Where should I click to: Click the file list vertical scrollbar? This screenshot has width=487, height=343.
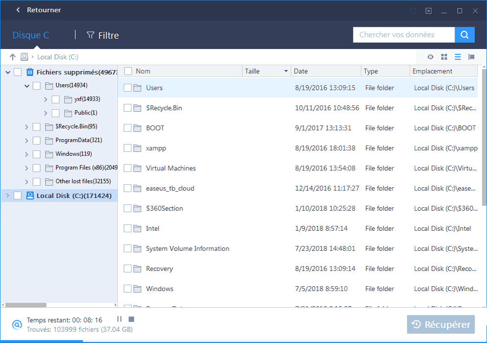tap(484, 137)
